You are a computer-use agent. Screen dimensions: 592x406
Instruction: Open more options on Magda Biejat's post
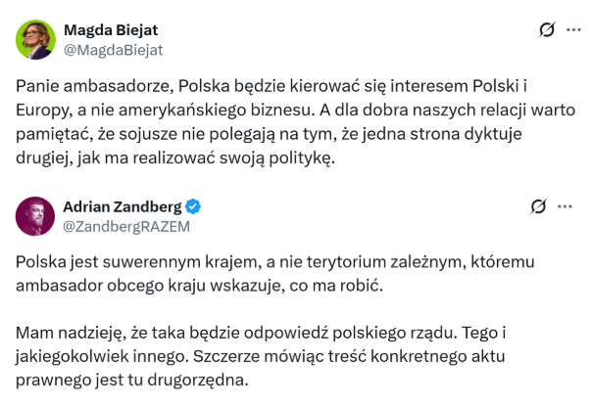pos(574,30)
